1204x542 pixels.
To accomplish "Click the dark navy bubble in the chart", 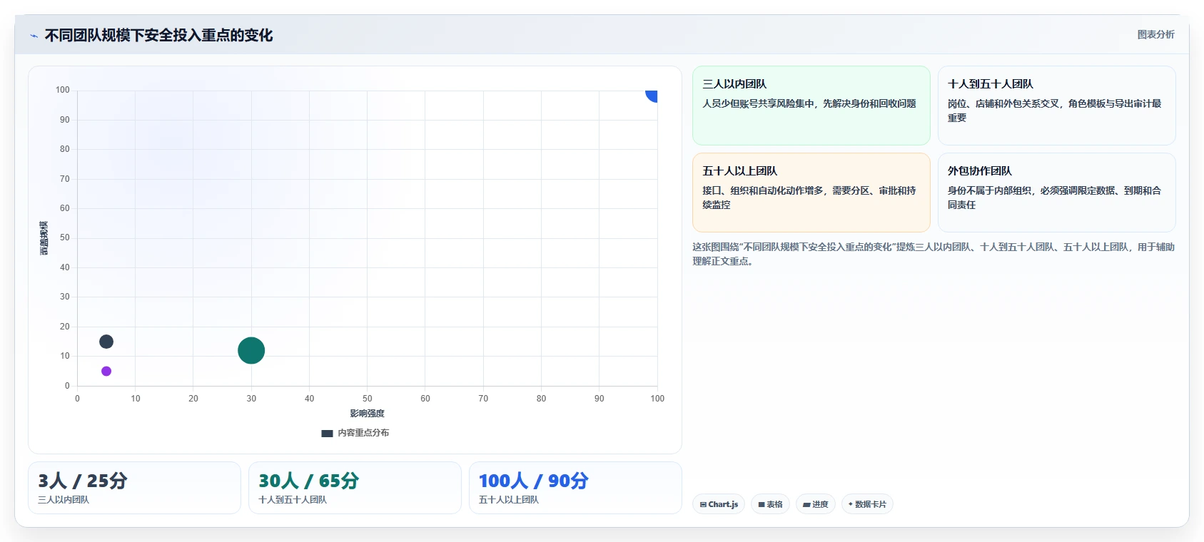I will 106,342.
